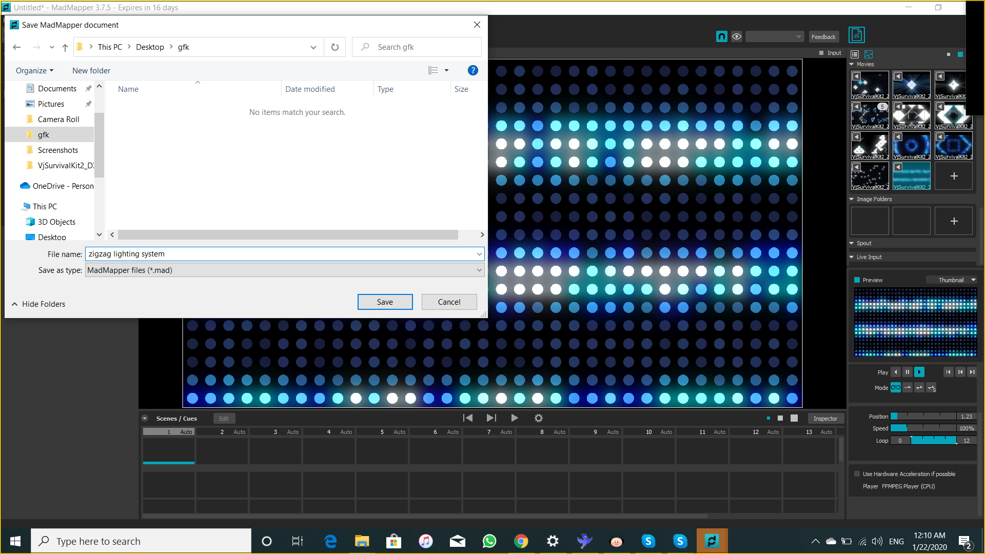985x554 pixels.
Task: Open the Organize menu
Action: (34, 71)
